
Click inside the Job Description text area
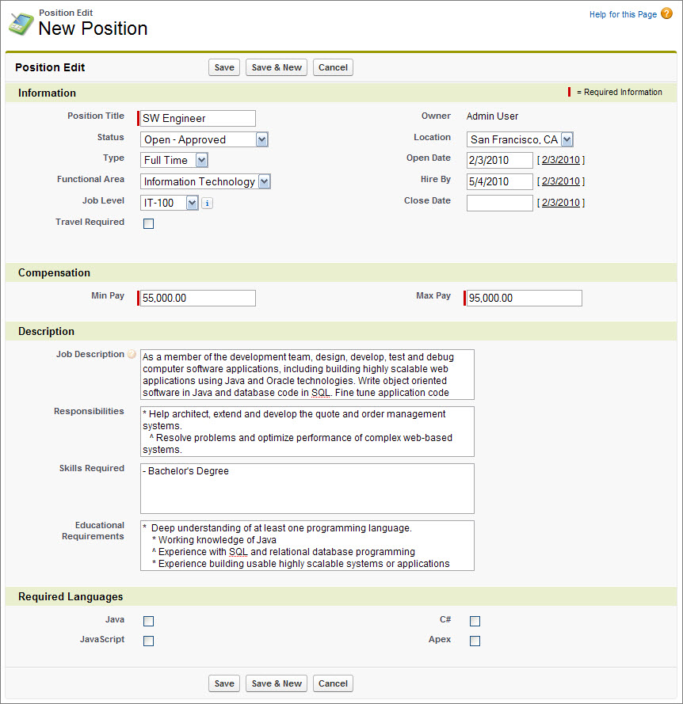point(307,375)
